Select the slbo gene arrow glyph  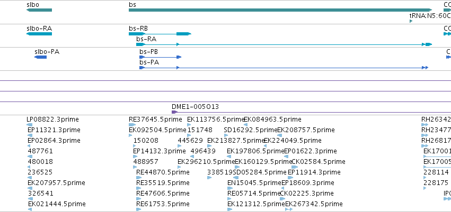click(39, 10)
